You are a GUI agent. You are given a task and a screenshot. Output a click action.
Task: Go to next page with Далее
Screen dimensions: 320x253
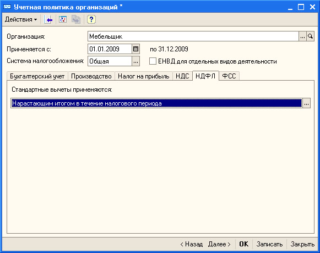point(219,244)
